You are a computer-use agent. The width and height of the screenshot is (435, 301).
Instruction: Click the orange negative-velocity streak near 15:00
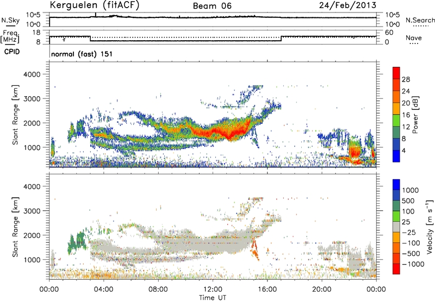point(255,249)
